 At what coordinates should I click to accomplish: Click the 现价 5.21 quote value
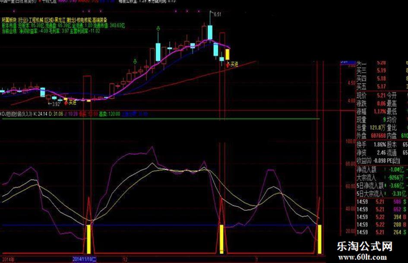pyautogui.click(x=381, y=95)
